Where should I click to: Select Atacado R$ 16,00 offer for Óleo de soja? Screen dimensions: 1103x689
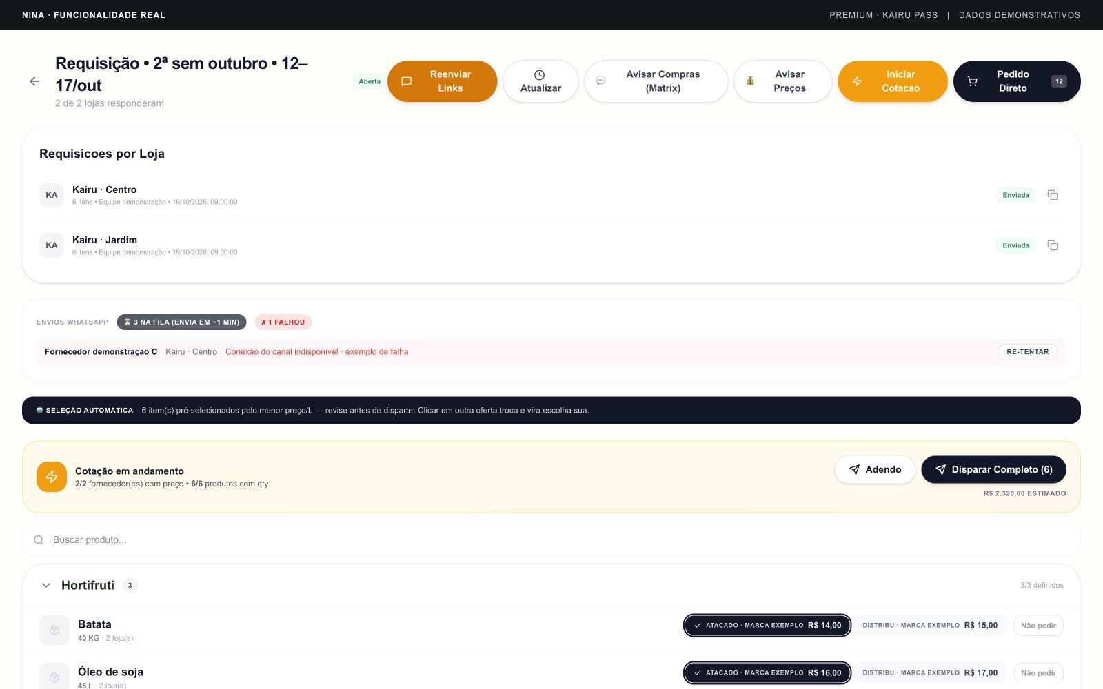[x=767, y=672]
